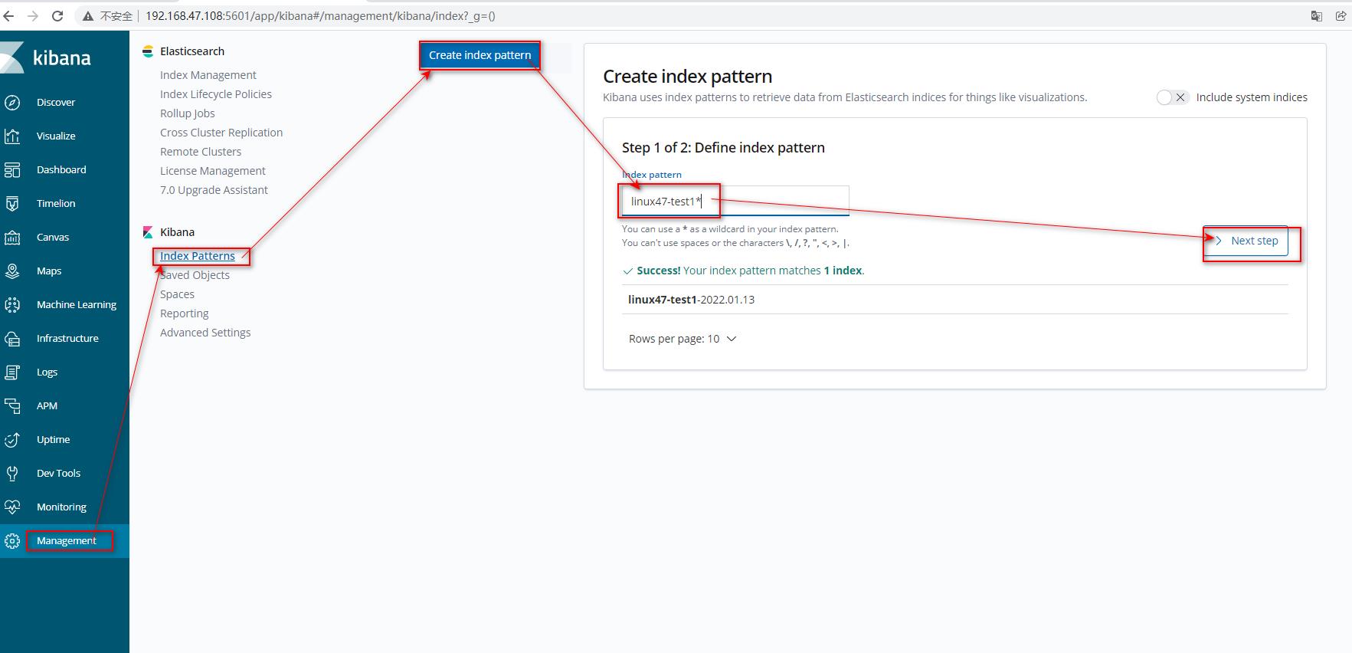Select Dashboard menu label
The width and height of the screenshot is (1352, 653).
click(61, 170)
